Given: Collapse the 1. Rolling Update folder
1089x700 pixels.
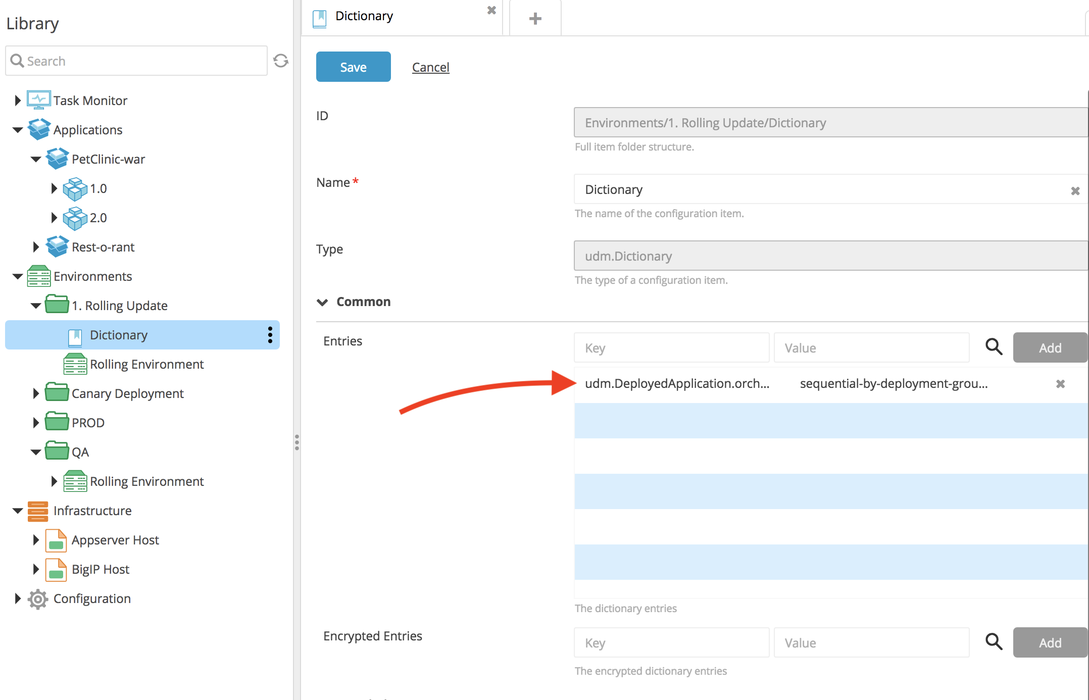Looking at the screenshot, I should [x=35, y=306].
